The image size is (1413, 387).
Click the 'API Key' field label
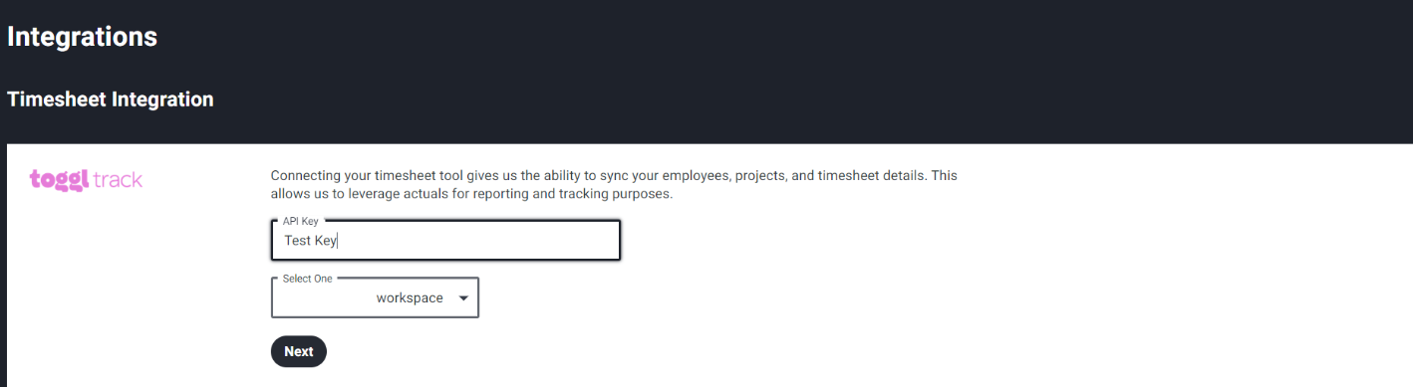[x=300, y=221]
